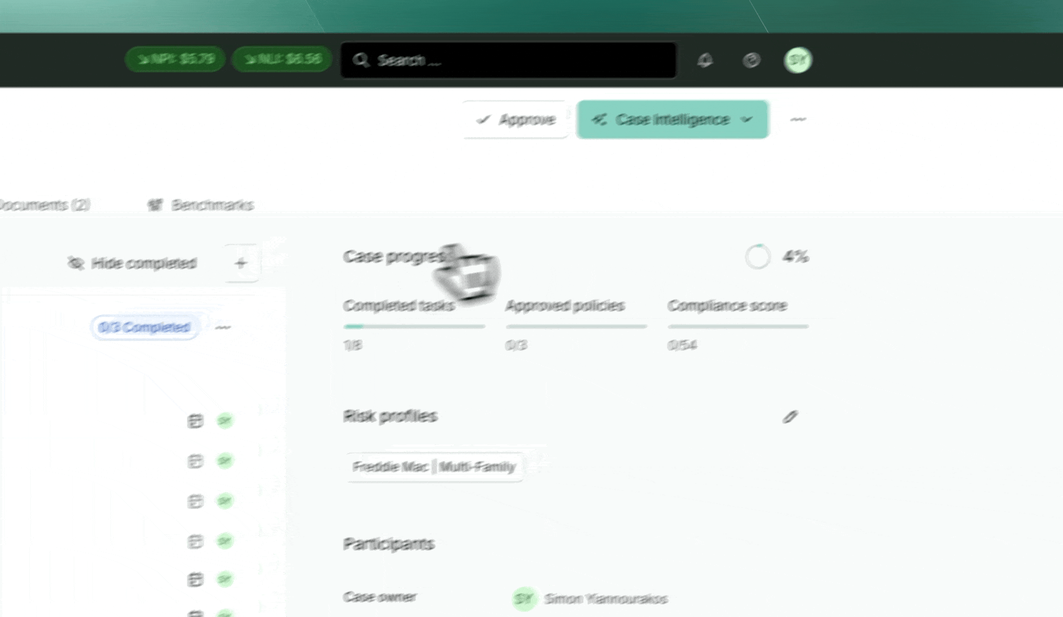Open the notifications bell

click(x=705, y=60)
